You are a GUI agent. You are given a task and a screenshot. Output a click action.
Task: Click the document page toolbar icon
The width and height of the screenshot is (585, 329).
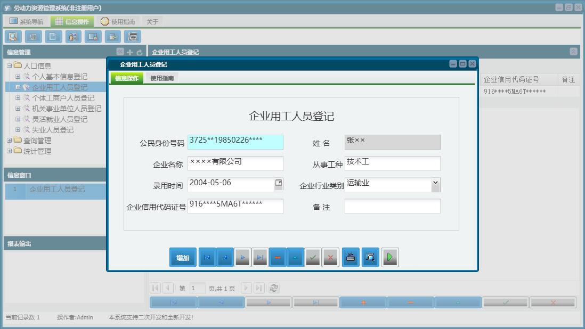[x=53, y=37]
